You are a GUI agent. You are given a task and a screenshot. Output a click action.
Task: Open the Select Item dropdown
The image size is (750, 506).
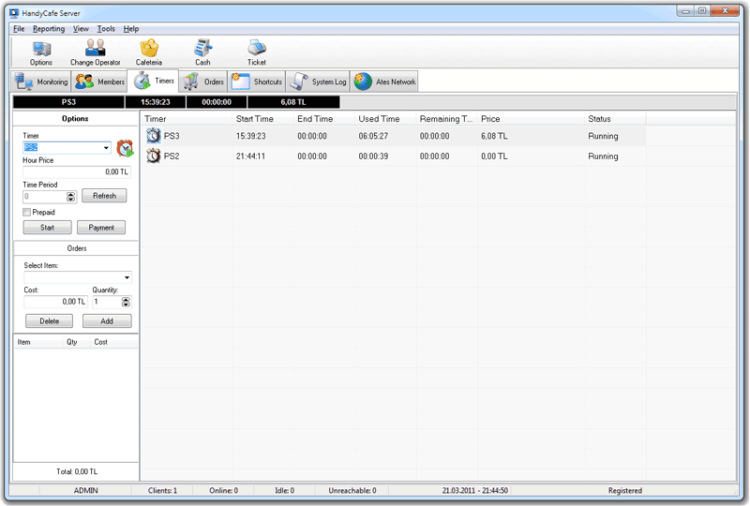click(x=127, y=278)
